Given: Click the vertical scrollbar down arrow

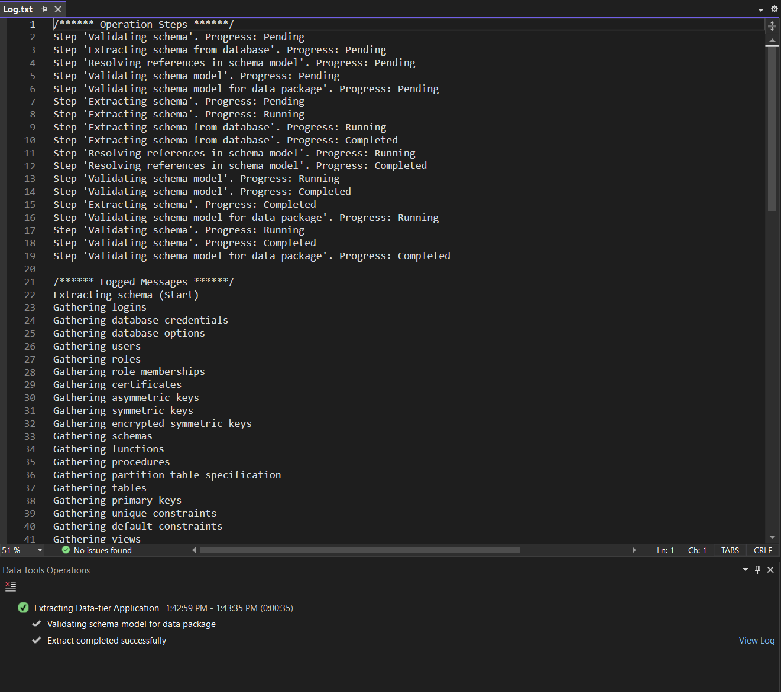Looking at the screenshot, I should (772, 537).
